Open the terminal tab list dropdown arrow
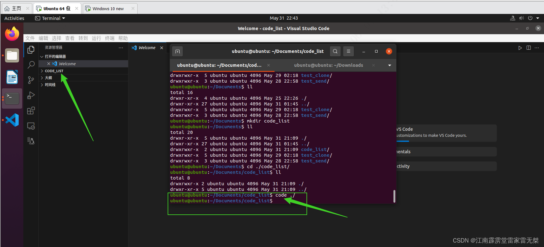 tap(390, 65)
